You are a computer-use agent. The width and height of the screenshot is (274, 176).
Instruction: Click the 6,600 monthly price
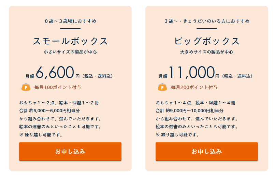(55, 72)
